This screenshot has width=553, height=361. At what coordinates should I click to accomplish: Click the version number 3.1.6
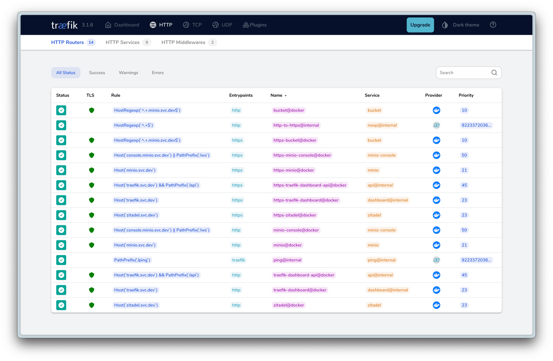88,25
